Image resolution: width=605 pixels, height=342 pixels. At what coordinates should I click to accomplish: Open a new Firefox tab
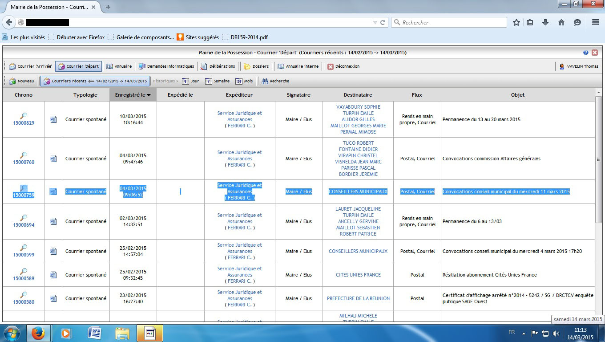point(108,7)
